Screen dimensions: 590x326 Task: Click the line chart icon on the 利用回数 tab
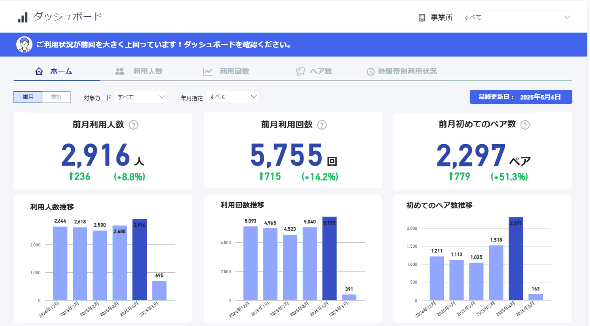pyautogui.click(x=208, y=71)
